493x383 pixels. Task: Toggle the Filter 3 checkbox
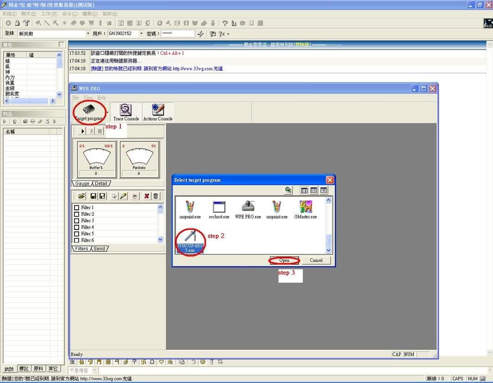coord(77,221)
